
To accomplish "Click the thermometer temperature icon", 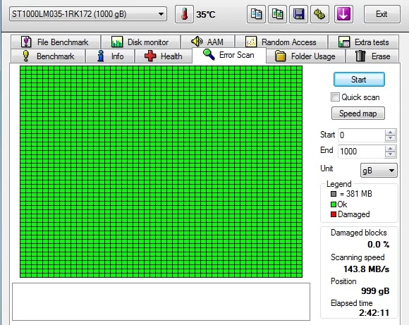I will coord(184,14).
